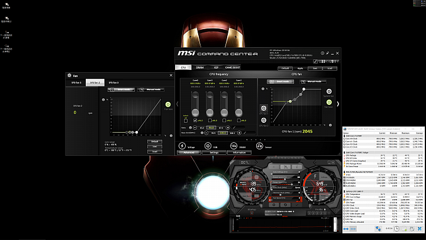Click HWiNFO clock timer icon
The height and width of the screenshot is (240, 426).
tap(396, 229)
